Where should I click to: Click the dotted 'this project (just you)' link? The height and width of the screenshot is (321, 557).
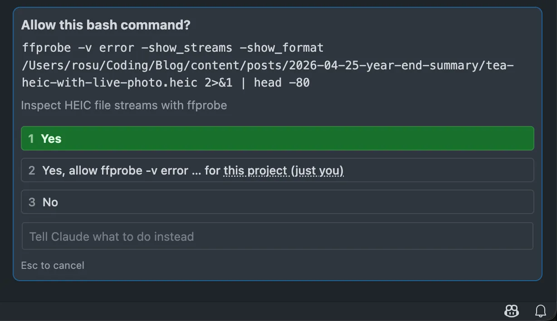(x=283, y=170)
